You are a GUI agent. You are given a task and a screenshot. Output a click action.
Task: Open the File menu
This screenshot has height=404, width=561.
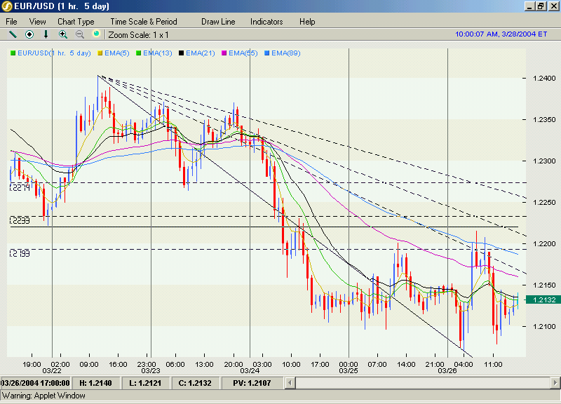pyautogui.click(x=11, y=22)
